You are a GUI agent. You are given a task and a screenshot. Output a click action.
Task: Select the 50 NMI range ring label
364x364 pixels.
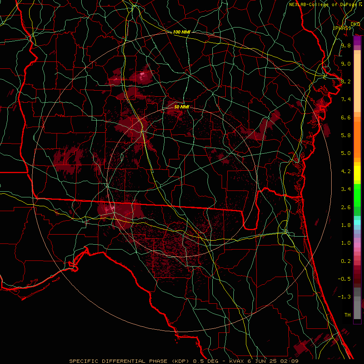click(182, 107)
